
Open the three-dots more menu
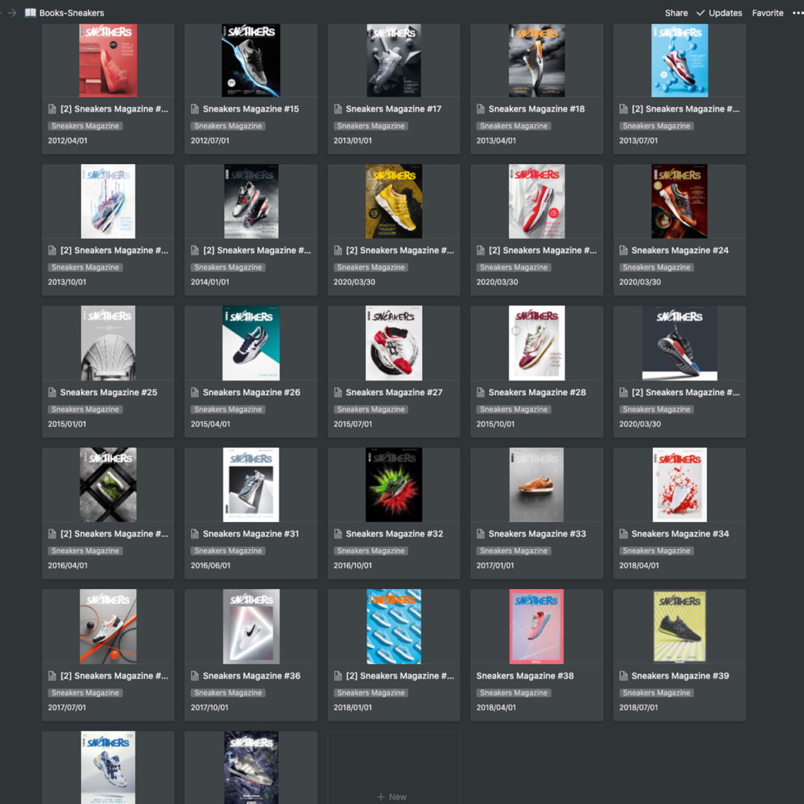[798, 12]
